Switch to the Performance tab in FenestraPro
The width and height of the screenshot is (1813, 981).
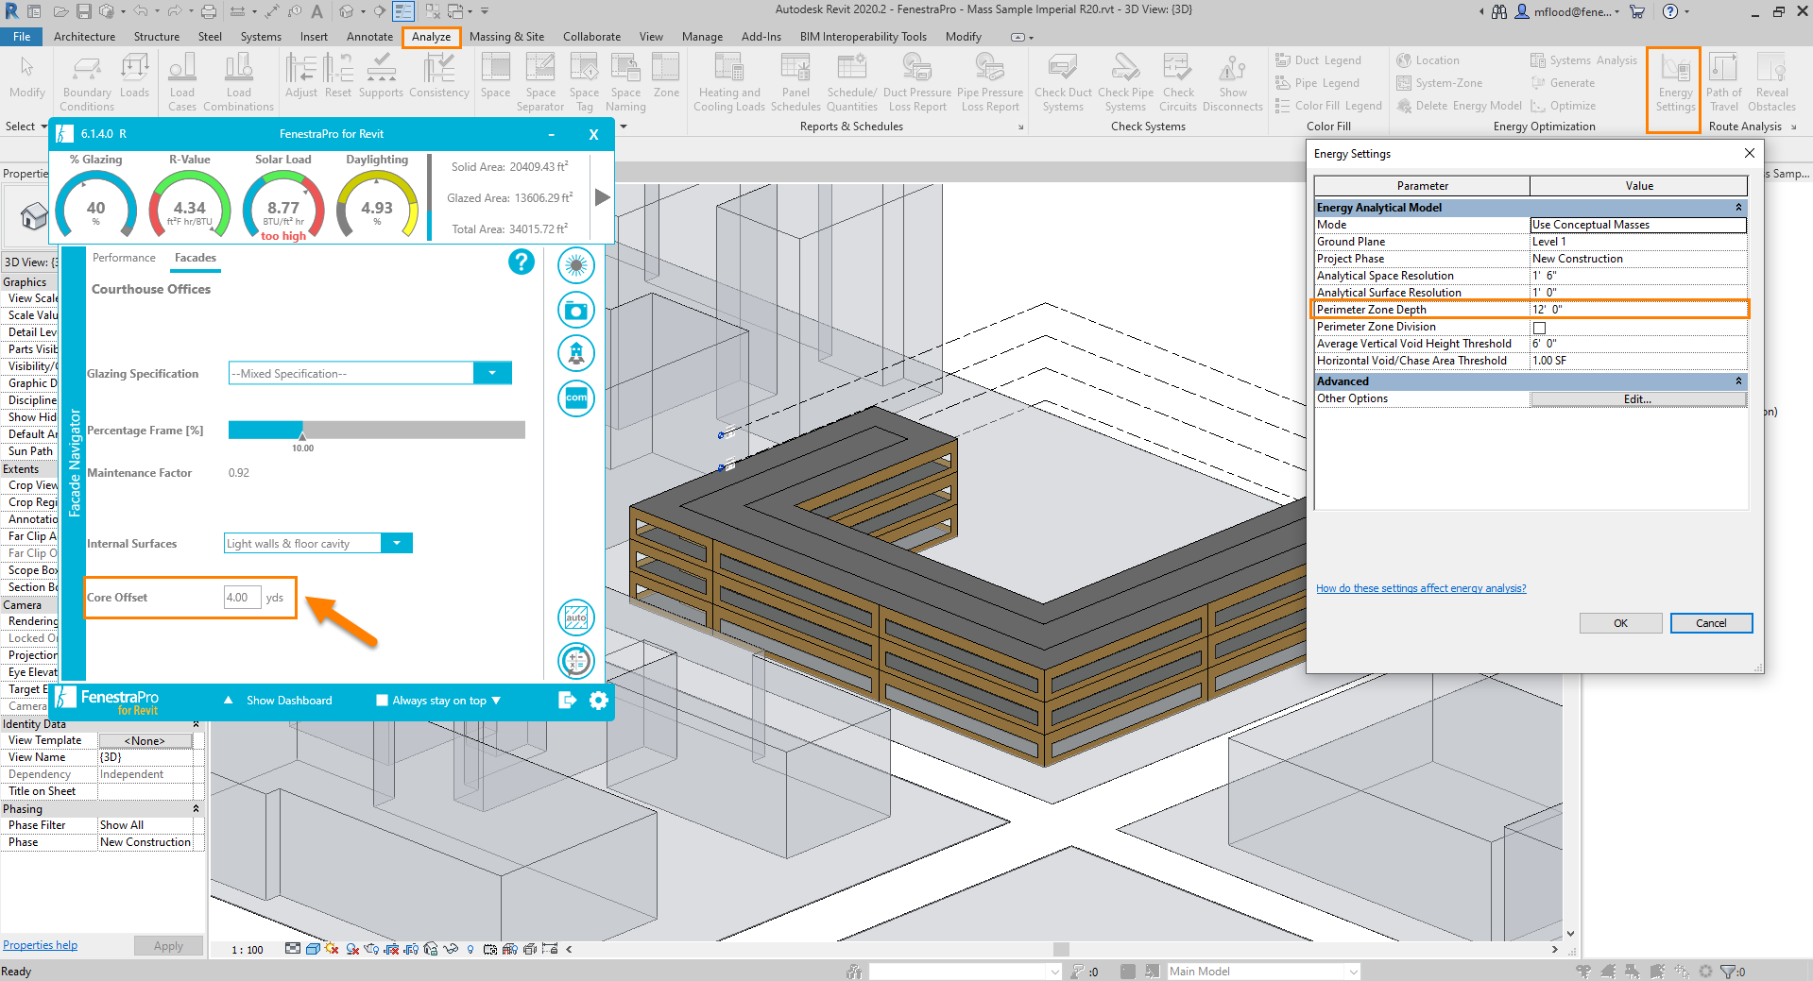tap(124, 258)
